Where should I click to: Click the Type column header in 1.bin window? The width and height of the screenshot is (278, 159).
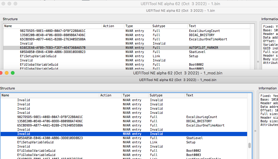(137, 26)
